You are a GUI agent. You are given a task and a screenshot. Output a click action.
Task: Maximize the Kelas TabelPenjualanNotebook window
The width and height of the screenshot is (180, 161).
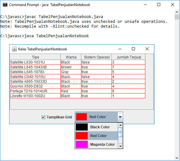[x=133, y=49]
